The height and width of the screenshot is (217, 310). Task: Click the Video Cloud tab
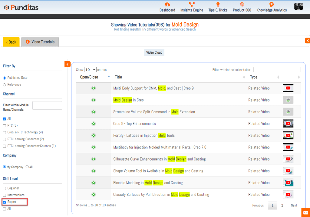coord(154,52)
